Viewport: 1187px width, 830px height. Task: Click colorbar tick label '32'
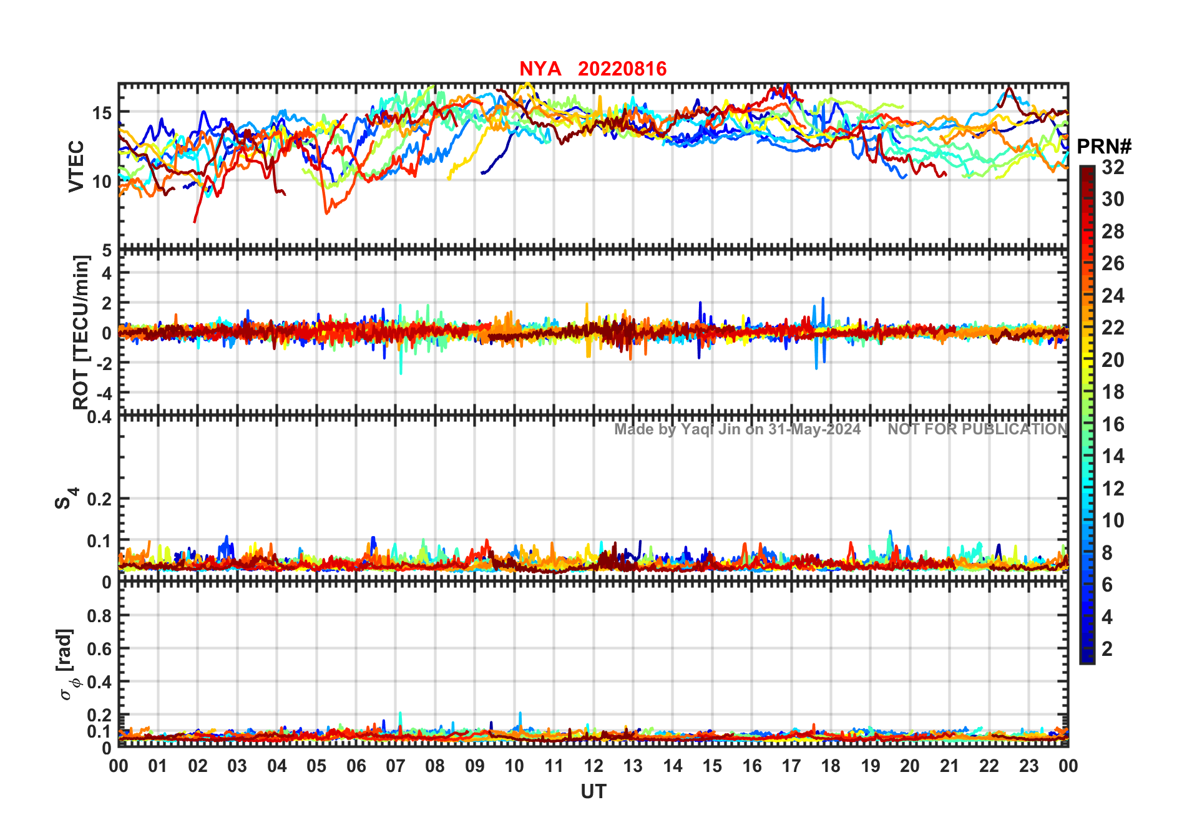1113,167
